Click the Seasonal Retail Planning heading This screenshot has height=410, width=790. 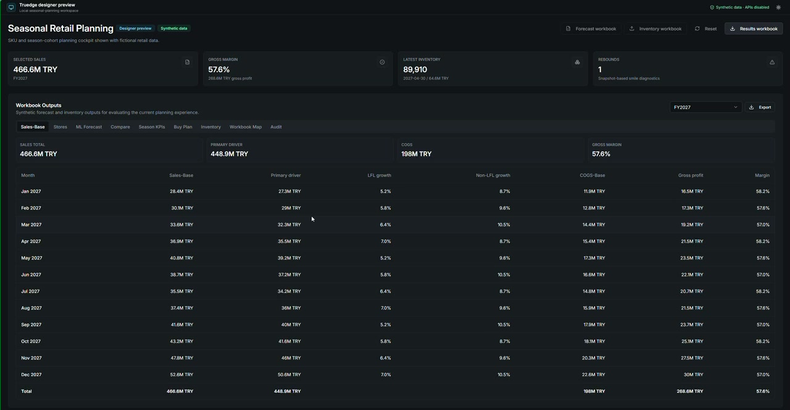click(60, 28)
